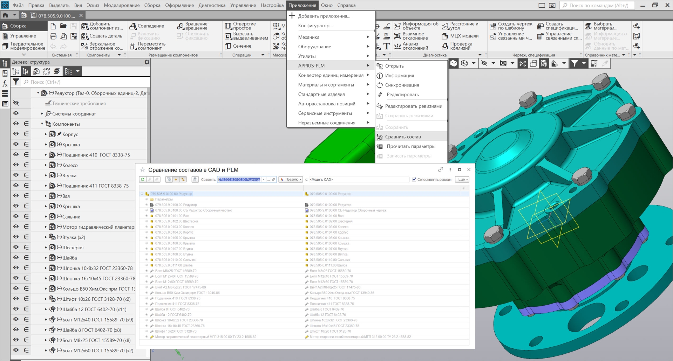Click the Добавить компонент из файла icon
Image resolution: width=673 pixels, height=361 pixels.
84,26
